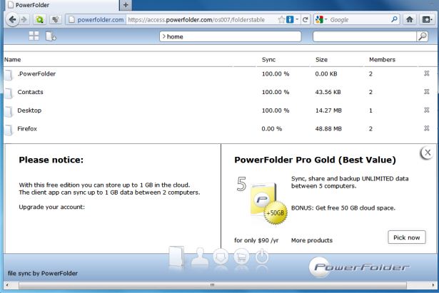Viewport: 439px width, 293px height.
Task: Open the rightmost toolbar menu dropdown button
Action: pos(427,19)
